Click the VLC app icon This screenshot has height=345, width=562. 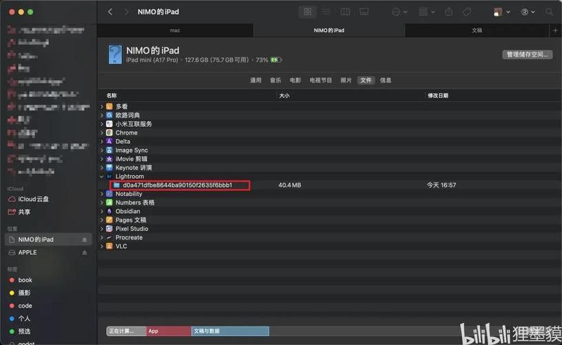(x=110, y=246)
